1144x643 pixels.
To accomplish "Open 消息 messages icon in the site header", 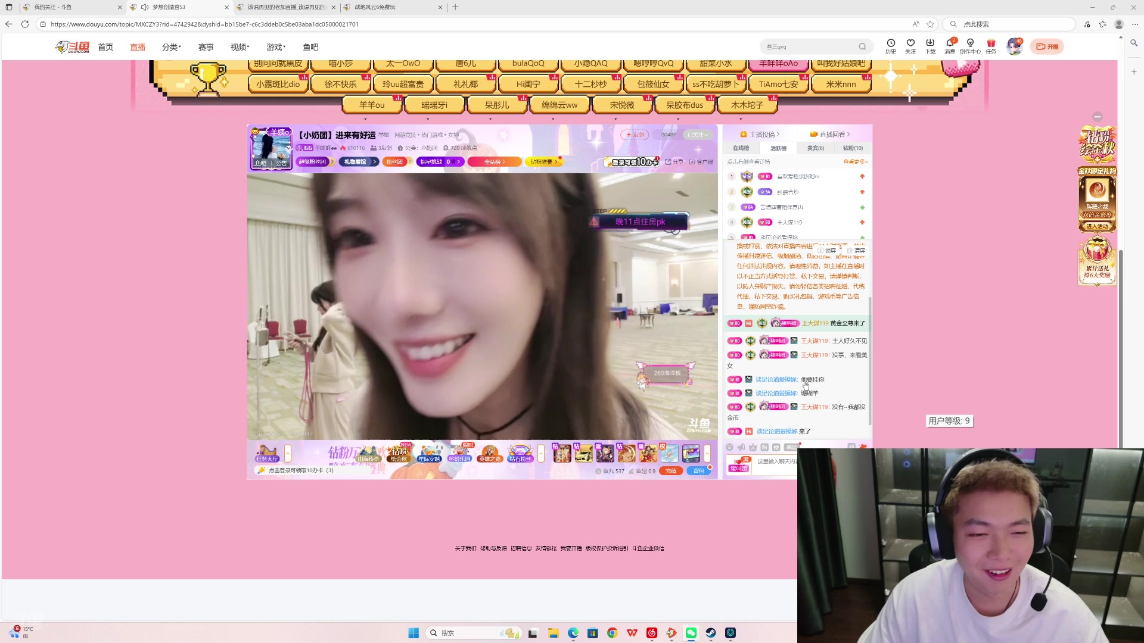I will [950, 46].
